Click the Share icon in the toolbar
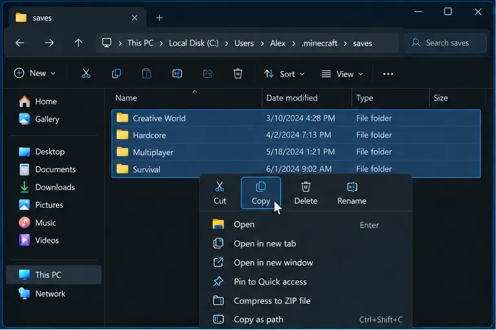This screenshot has height=330, width=496. (207, 74)
